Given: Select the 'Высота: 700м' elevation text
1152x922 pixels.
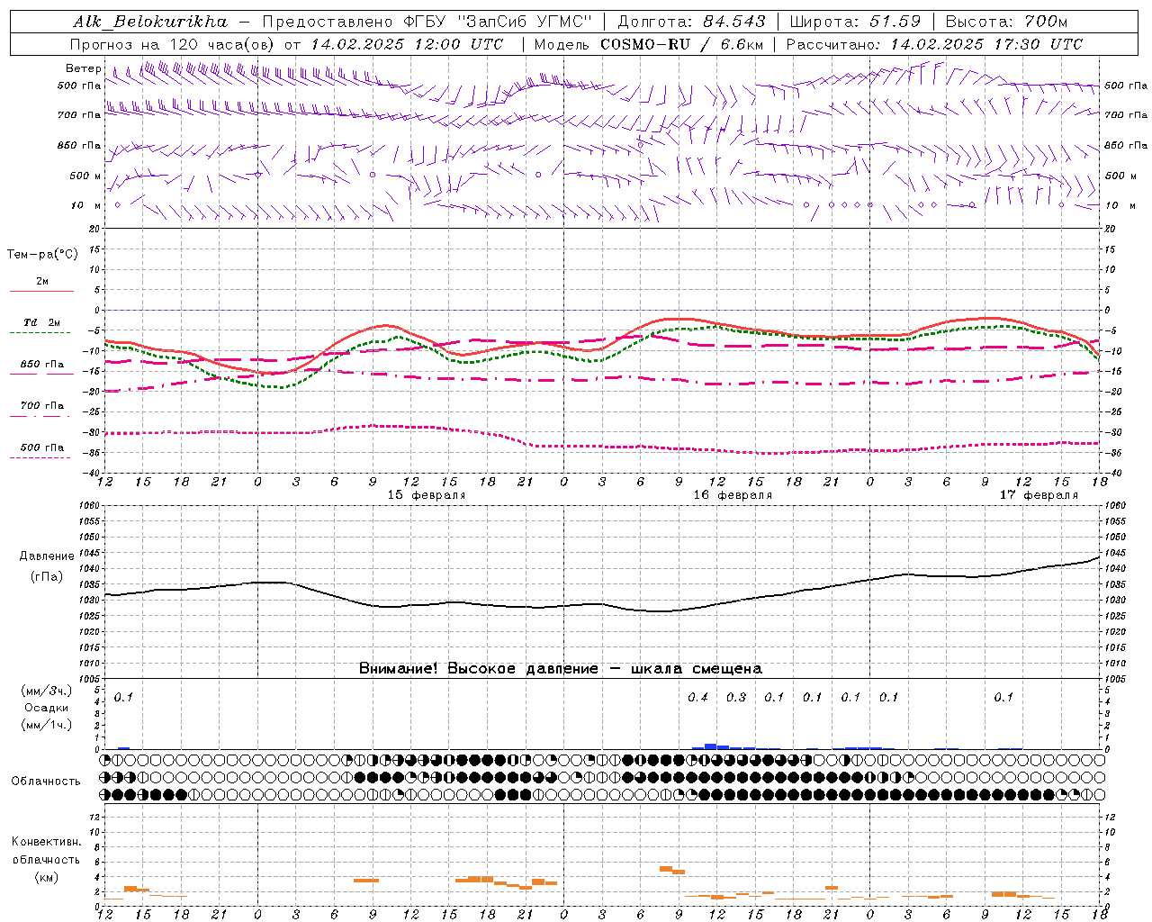Looking at the screenshot, I should pyautogui.click(x=1007, y=21).
